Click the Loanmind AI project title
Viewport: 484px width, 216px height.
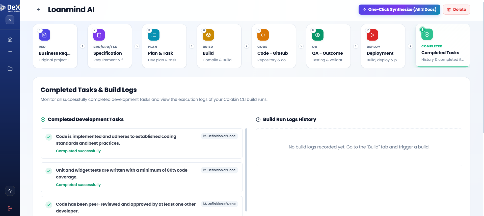click(71, 10)
